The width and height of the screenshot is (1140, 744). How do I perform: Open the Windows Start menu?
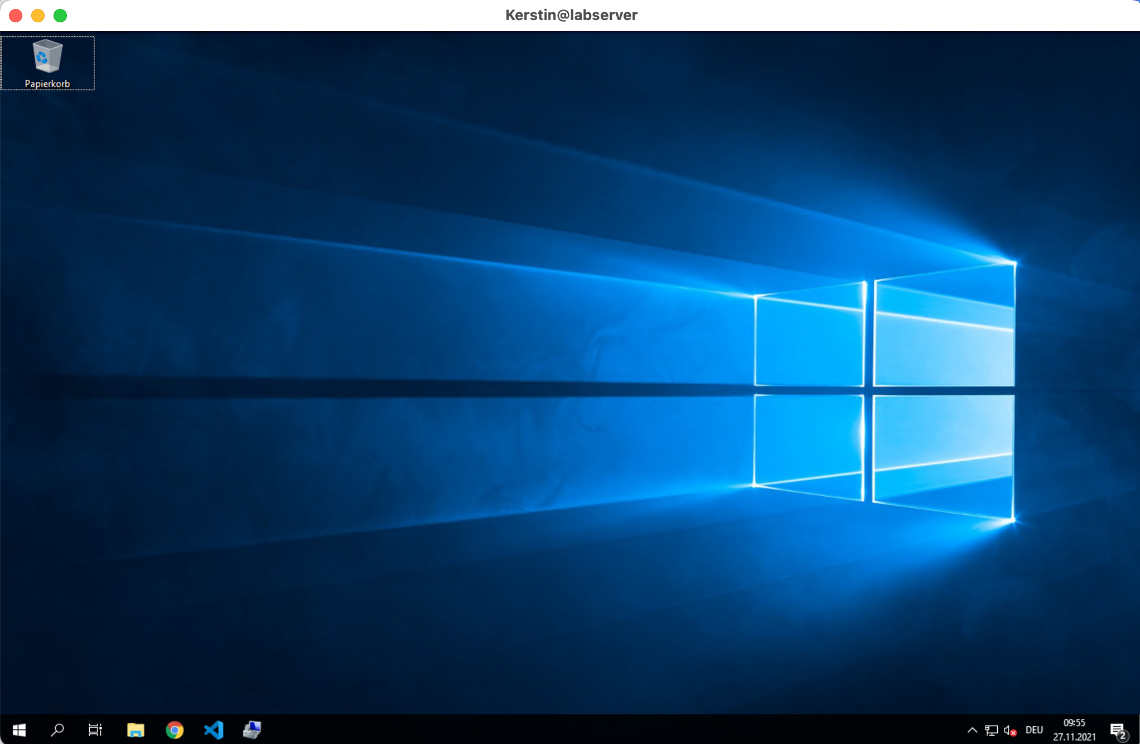point(19,729)
